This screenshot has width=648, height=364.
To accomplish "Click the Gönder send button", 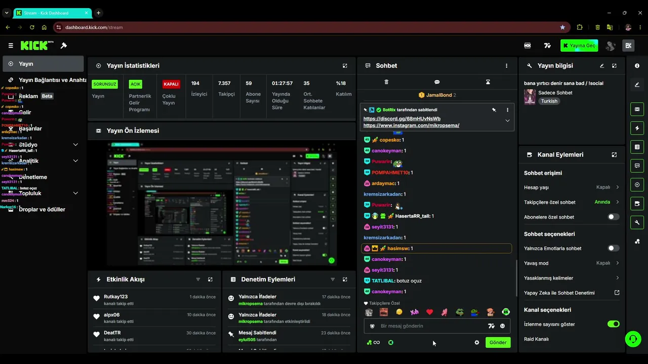I will point(498,342).
